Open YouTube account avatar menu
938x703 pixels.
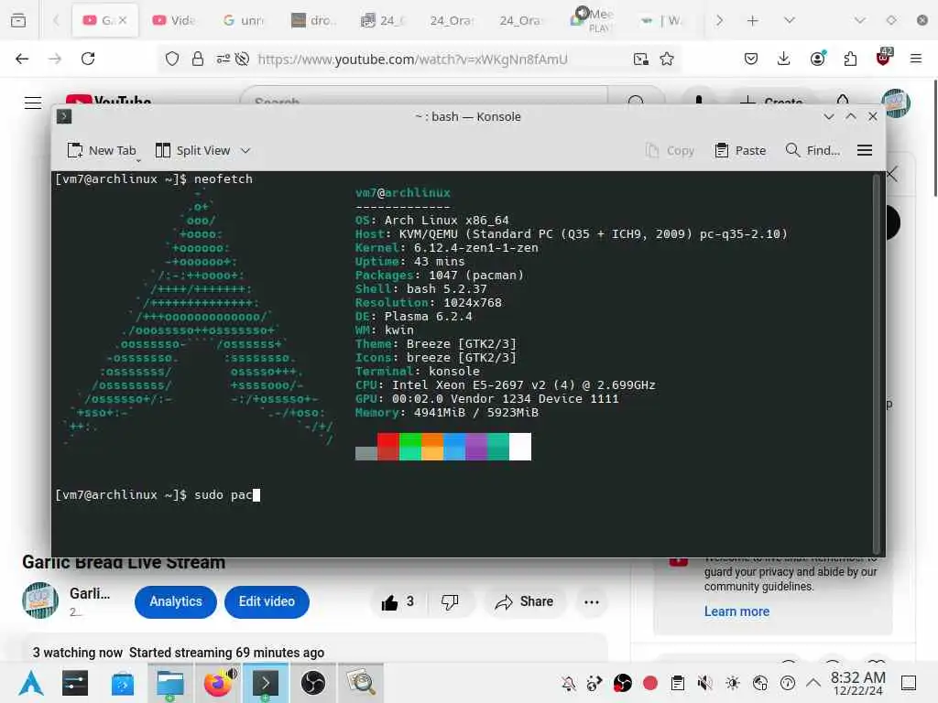tap(896, 103)
